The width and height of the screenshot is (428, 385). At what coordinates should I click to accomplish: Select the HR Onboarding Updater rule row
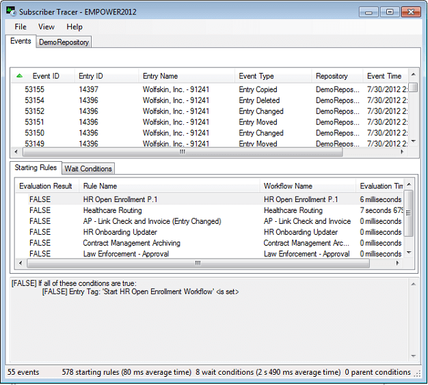(x=209, y=232)
